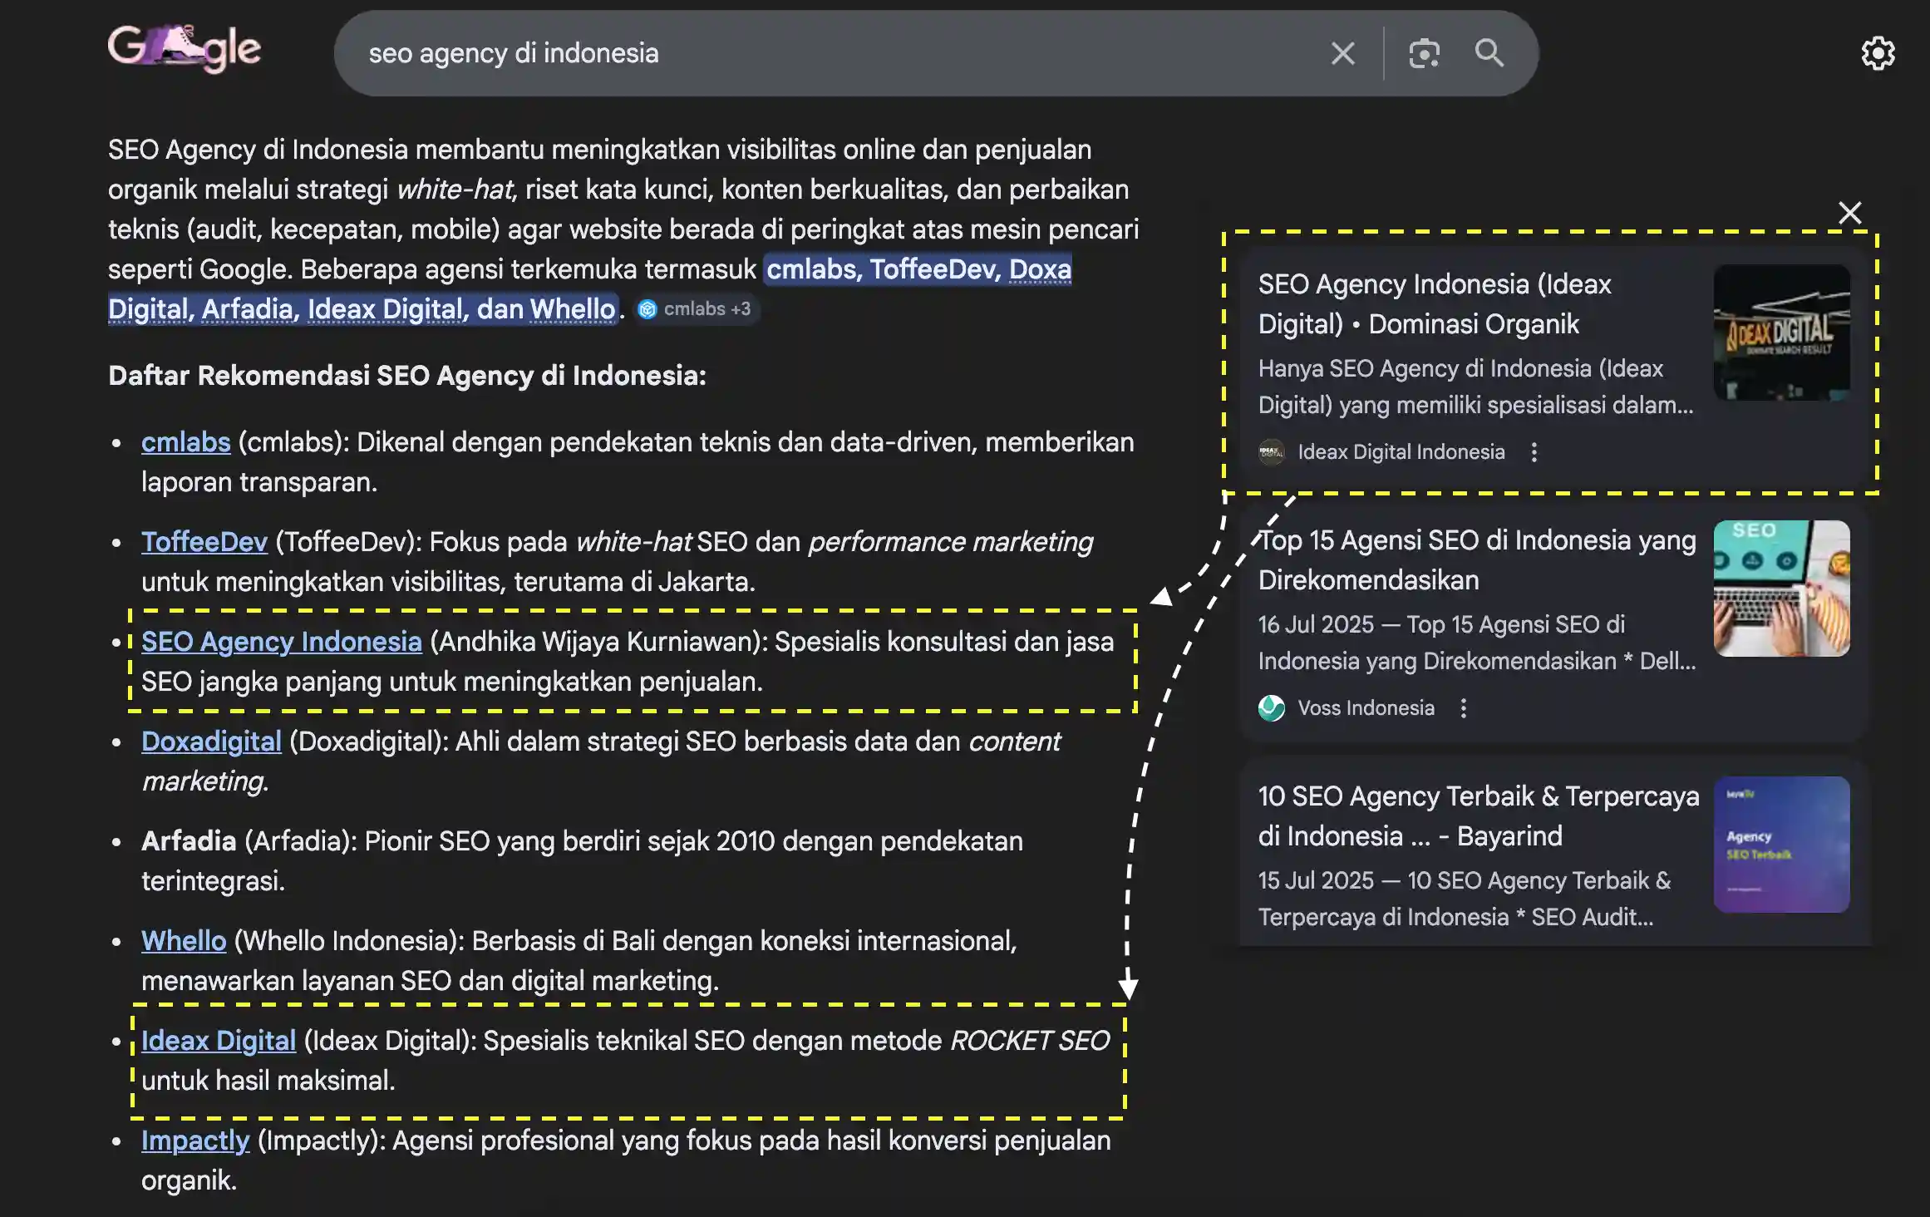Viewport: 1930px width, 1217px height.
Task: Click the Ideax Digital Indonesia favicon
Action: point(1271,452)
